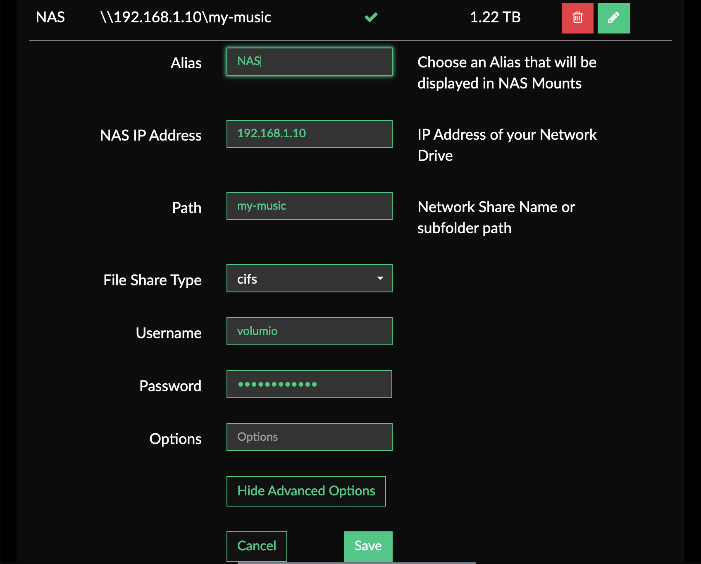The image size is (701, 564).
Task: Click the \\192.168.1.10\my-music share path text
Action: (186, 17)
